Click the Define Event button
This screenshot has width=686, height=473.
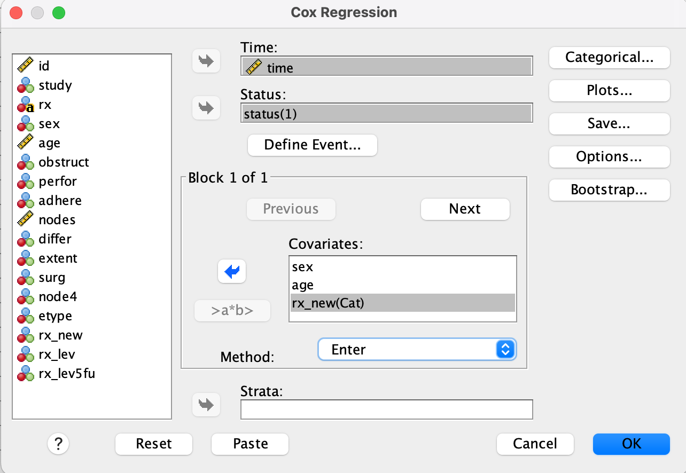tap(313, 145)
